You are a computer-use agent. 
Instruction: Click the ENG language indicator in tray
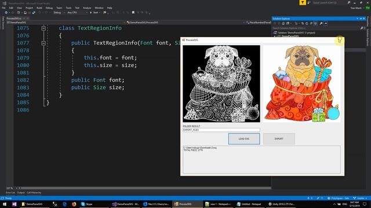coord(345,204)
